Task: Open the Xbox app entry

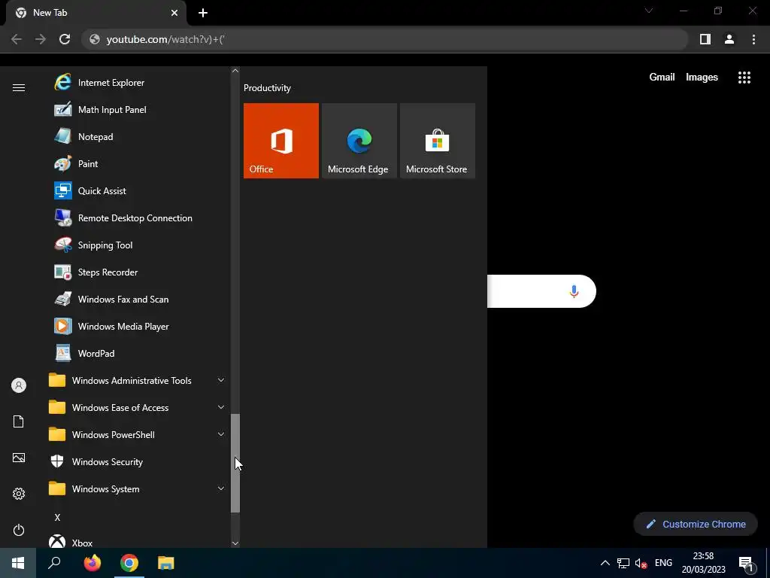Action: click(138, 540)
